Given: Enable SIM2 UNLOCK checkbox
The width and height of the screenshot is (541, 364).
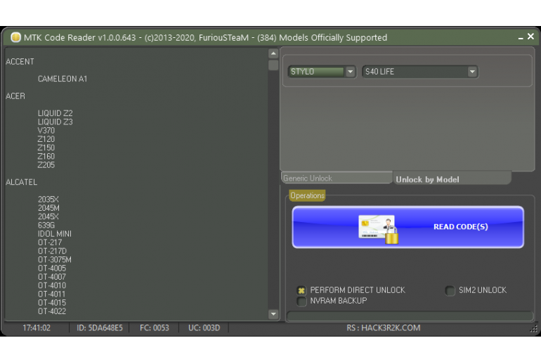Looking at the screenshot, I should point(450,290).
